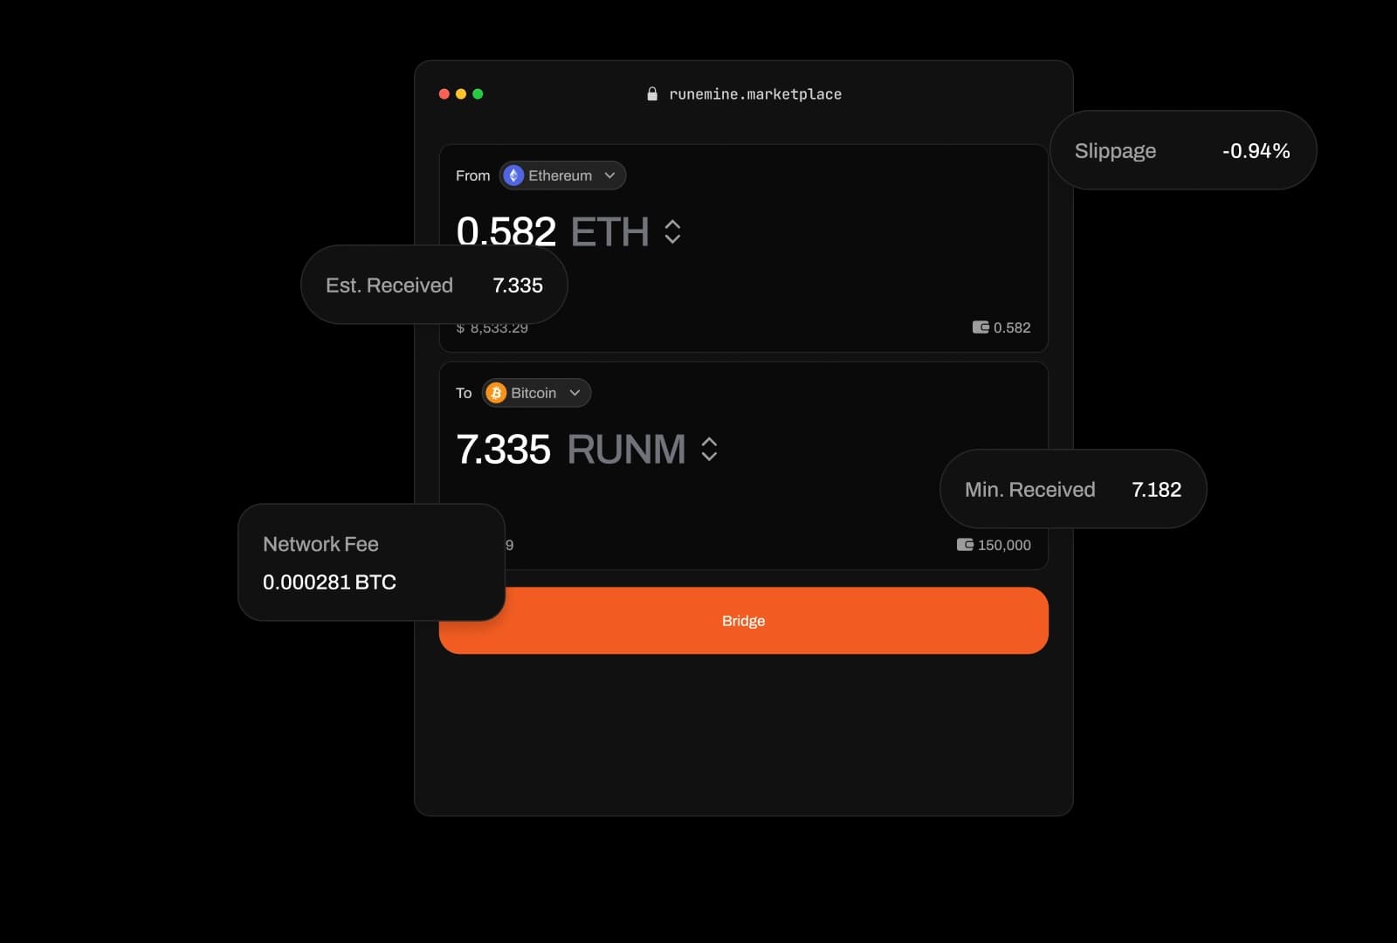Click the wallet icon beside the 150,000 balance
Screen dimensions: 1397x943
[x=965, y=545]
